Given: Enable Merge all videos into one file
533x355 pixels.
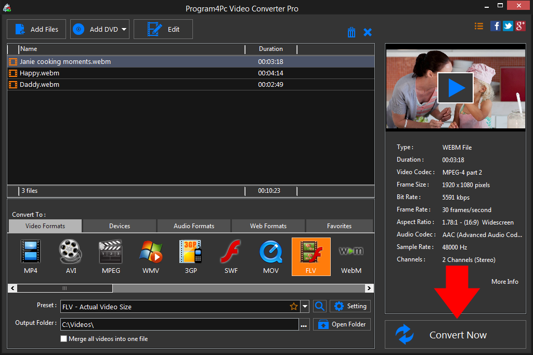Looking at the screenshot, I should click(63, 338).
